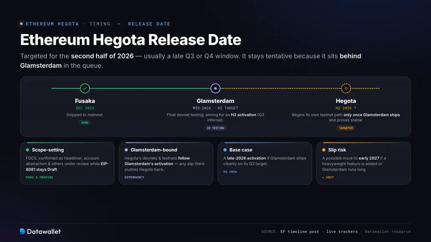Click the 'Shipped to mainnet.' text
Viewport: 431px width, 242px height.
point(85,115)
